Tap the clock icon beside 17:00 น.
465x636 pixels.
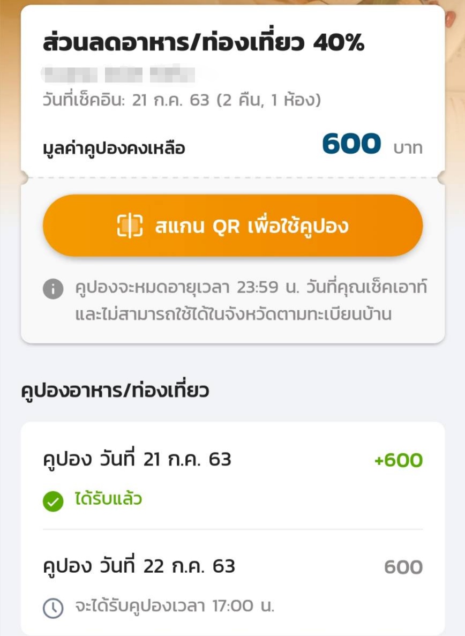point(53,608)
